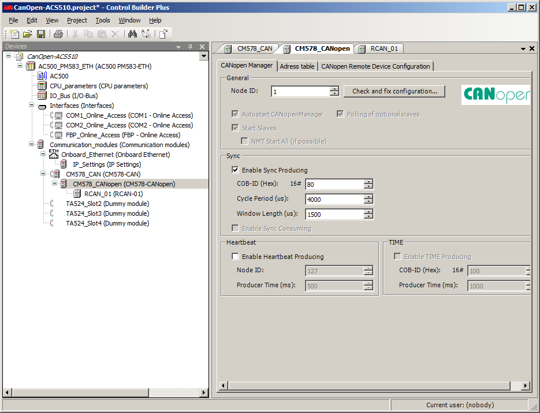Open the CANopen Remote Device Configuration tab

click(x=375, y=66)
